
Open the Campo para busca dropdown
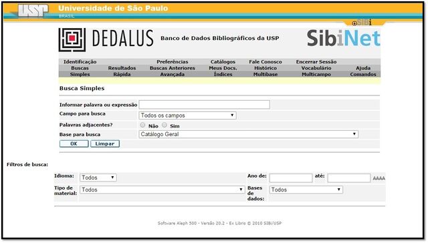pyautogui.click(x=187, y=115)
